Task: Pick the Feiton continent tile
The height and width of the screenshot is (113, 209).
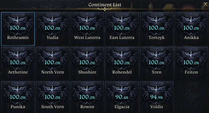Action: pyautogui.click(x=191, y=63)
